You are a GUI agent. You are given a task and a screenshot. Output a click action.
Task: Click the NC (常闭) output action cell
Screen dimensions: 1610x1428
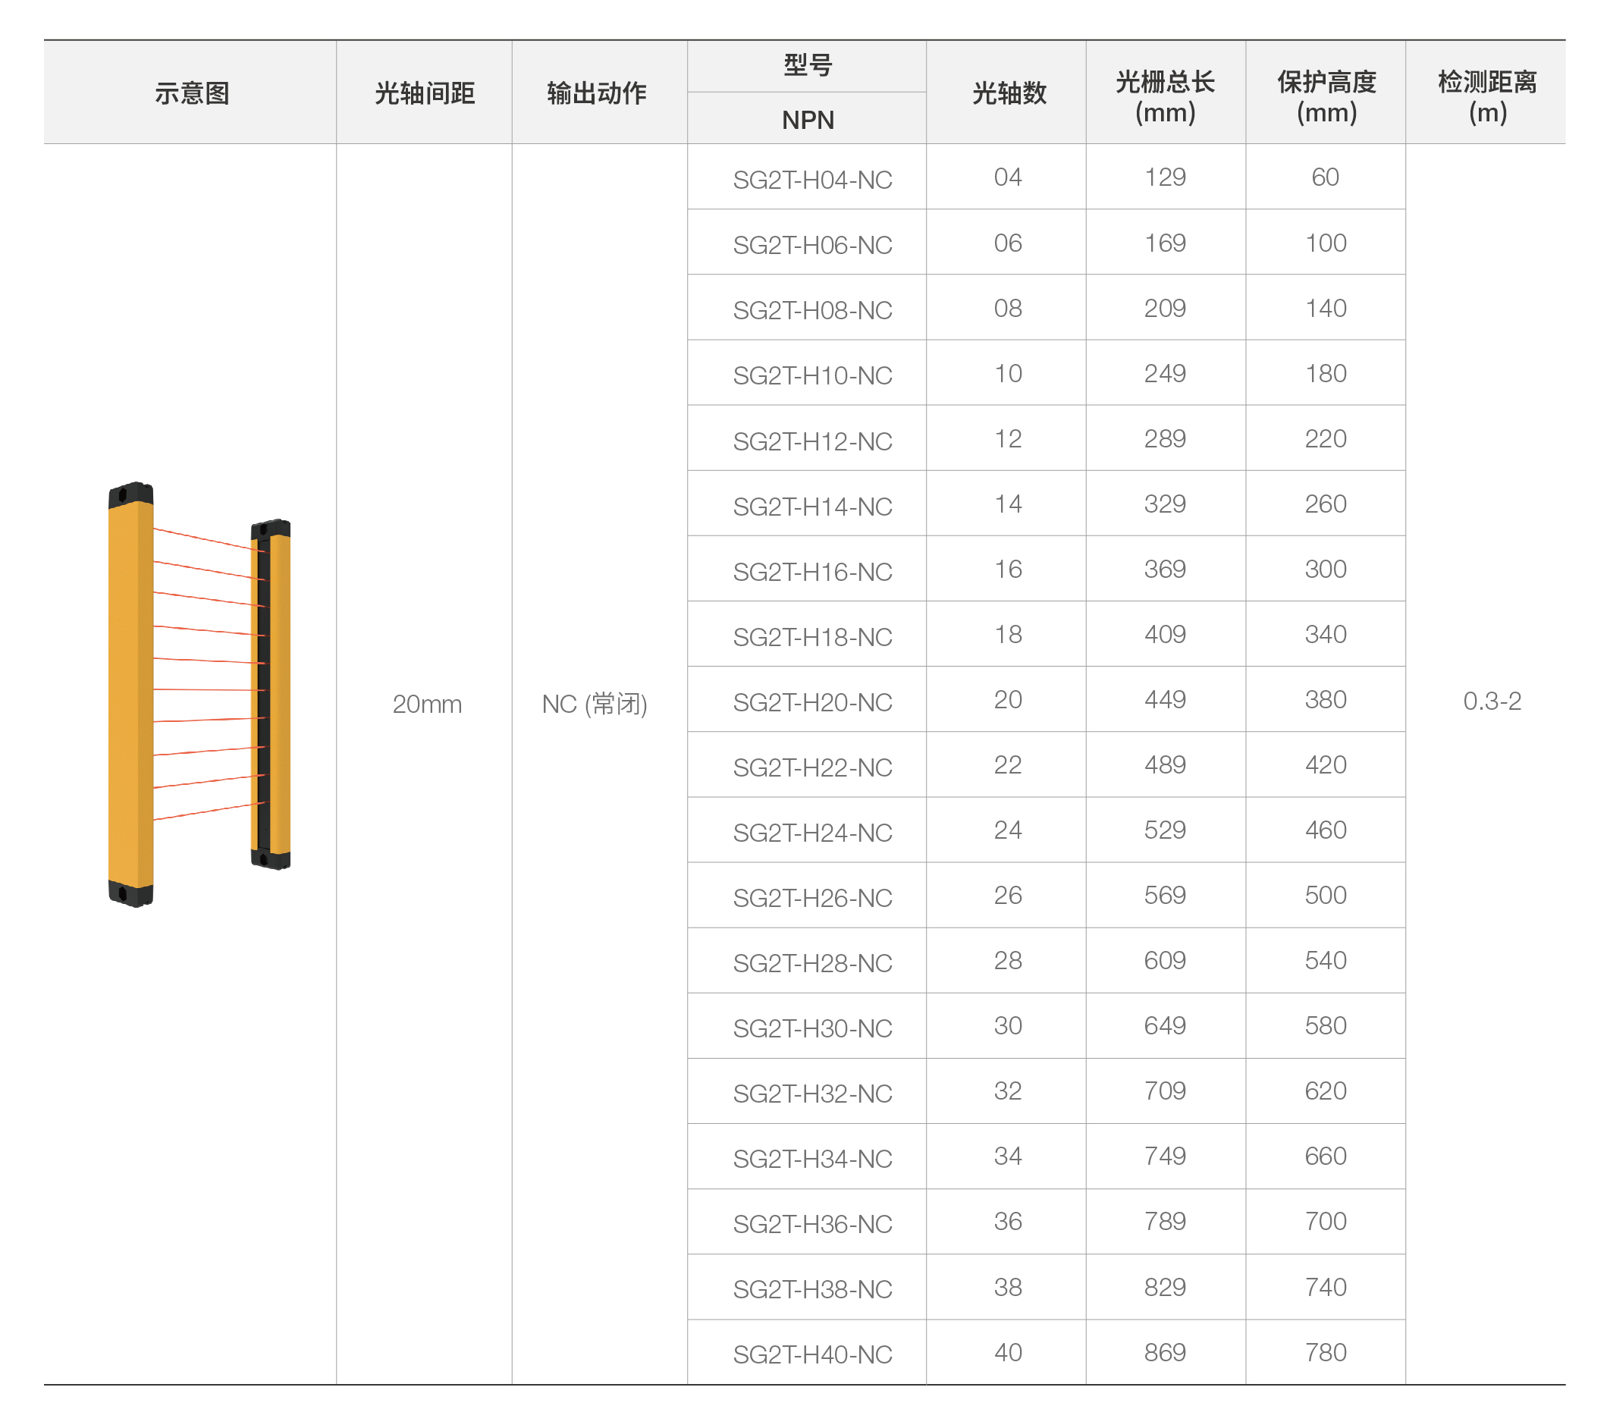(x=595, y=703)
